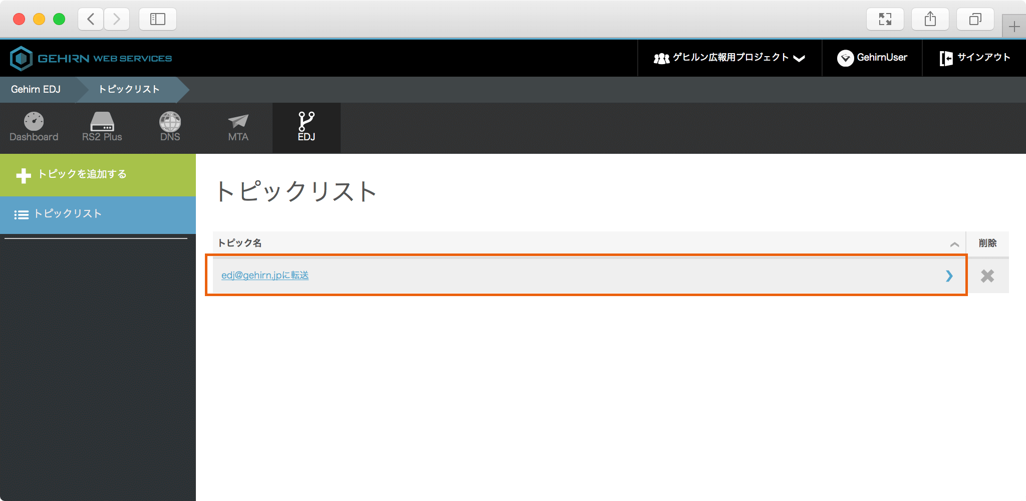Screen dimensions: 1026x501
Task: Click the plus icon to add topic
Action: click(24, 175)
